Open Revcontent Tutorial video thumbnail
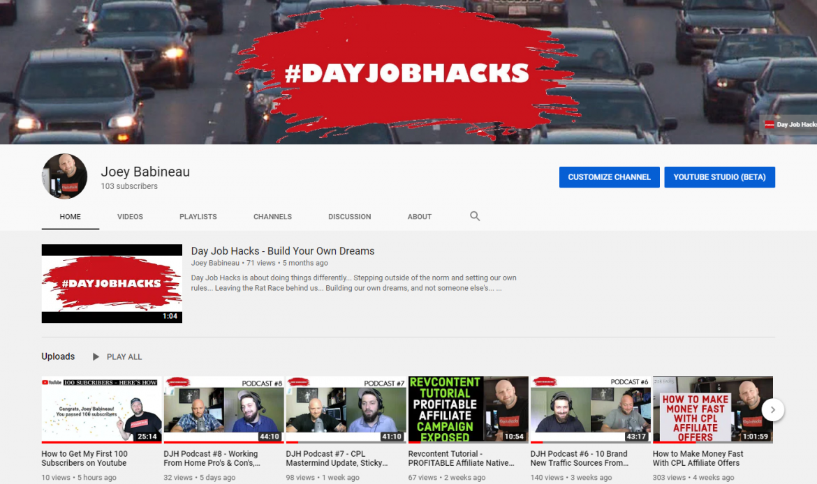Image resolution: width=817 pixels, height=484 pixels. [x=469, y=409]
